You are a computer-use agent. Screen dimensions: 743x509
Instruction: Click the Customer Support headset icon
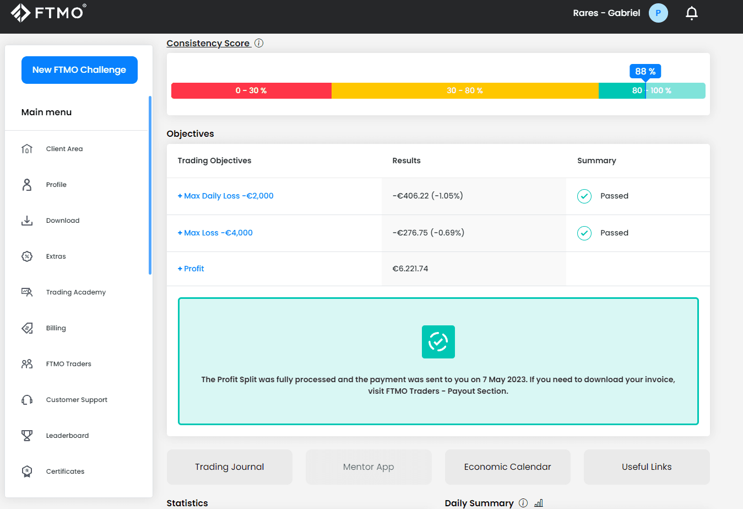pos(27,400)
